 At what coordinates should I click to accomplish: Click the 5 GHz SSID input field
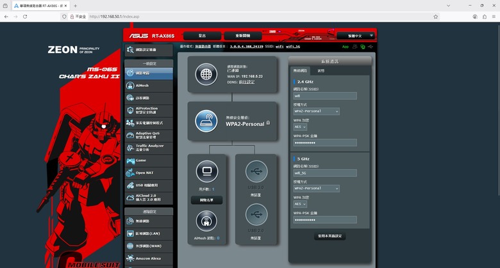pyautogui.click(x=325, y=173)
